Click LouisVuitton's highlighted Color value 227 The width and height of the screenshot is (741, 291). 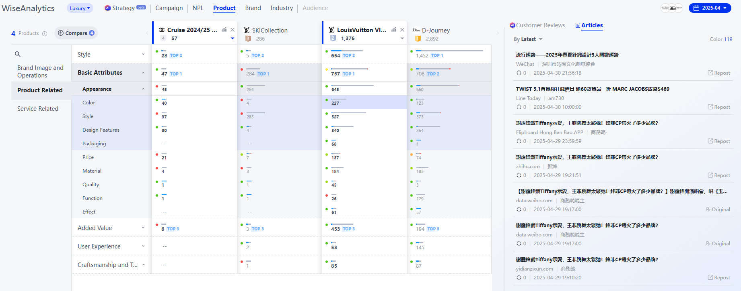click(335, 103)
